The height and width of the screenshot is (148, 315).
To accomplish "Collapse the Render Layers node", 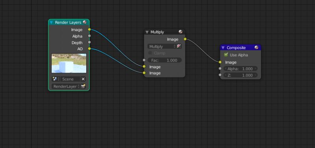I will tap(51, 22).
